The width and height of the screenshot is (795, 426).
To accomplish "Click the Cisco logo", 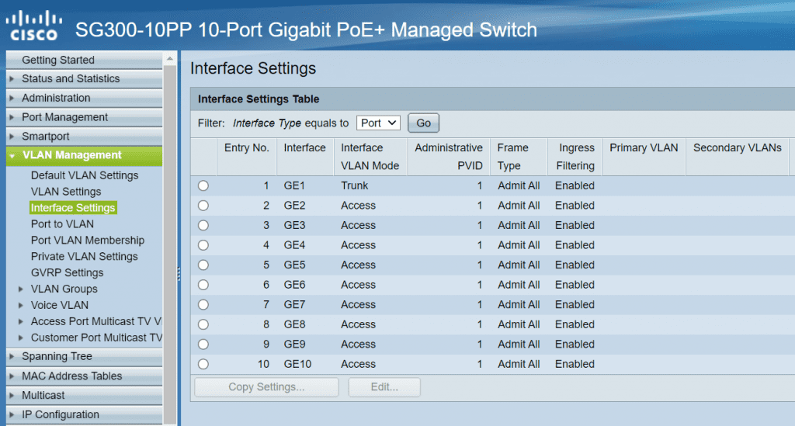I will point(33,25).
